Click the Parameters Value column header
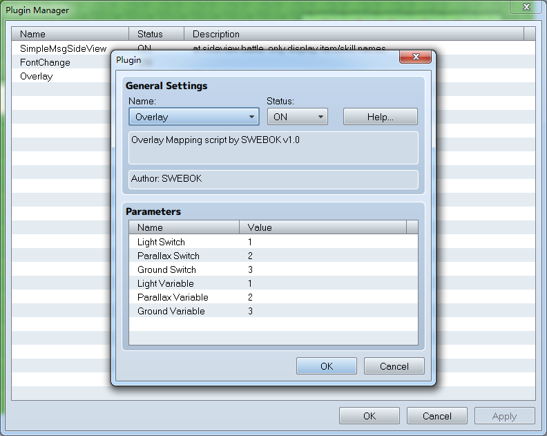The image size is (547, 436). coord(323,227)
